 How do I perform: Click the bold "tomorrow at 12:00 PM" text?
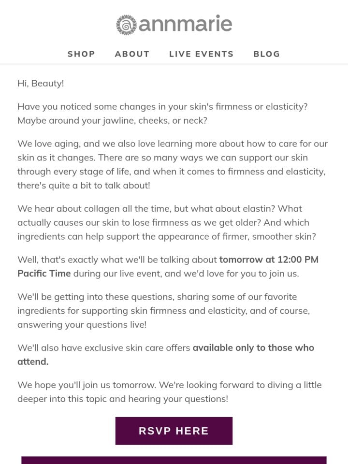click(x=269, y=260)
